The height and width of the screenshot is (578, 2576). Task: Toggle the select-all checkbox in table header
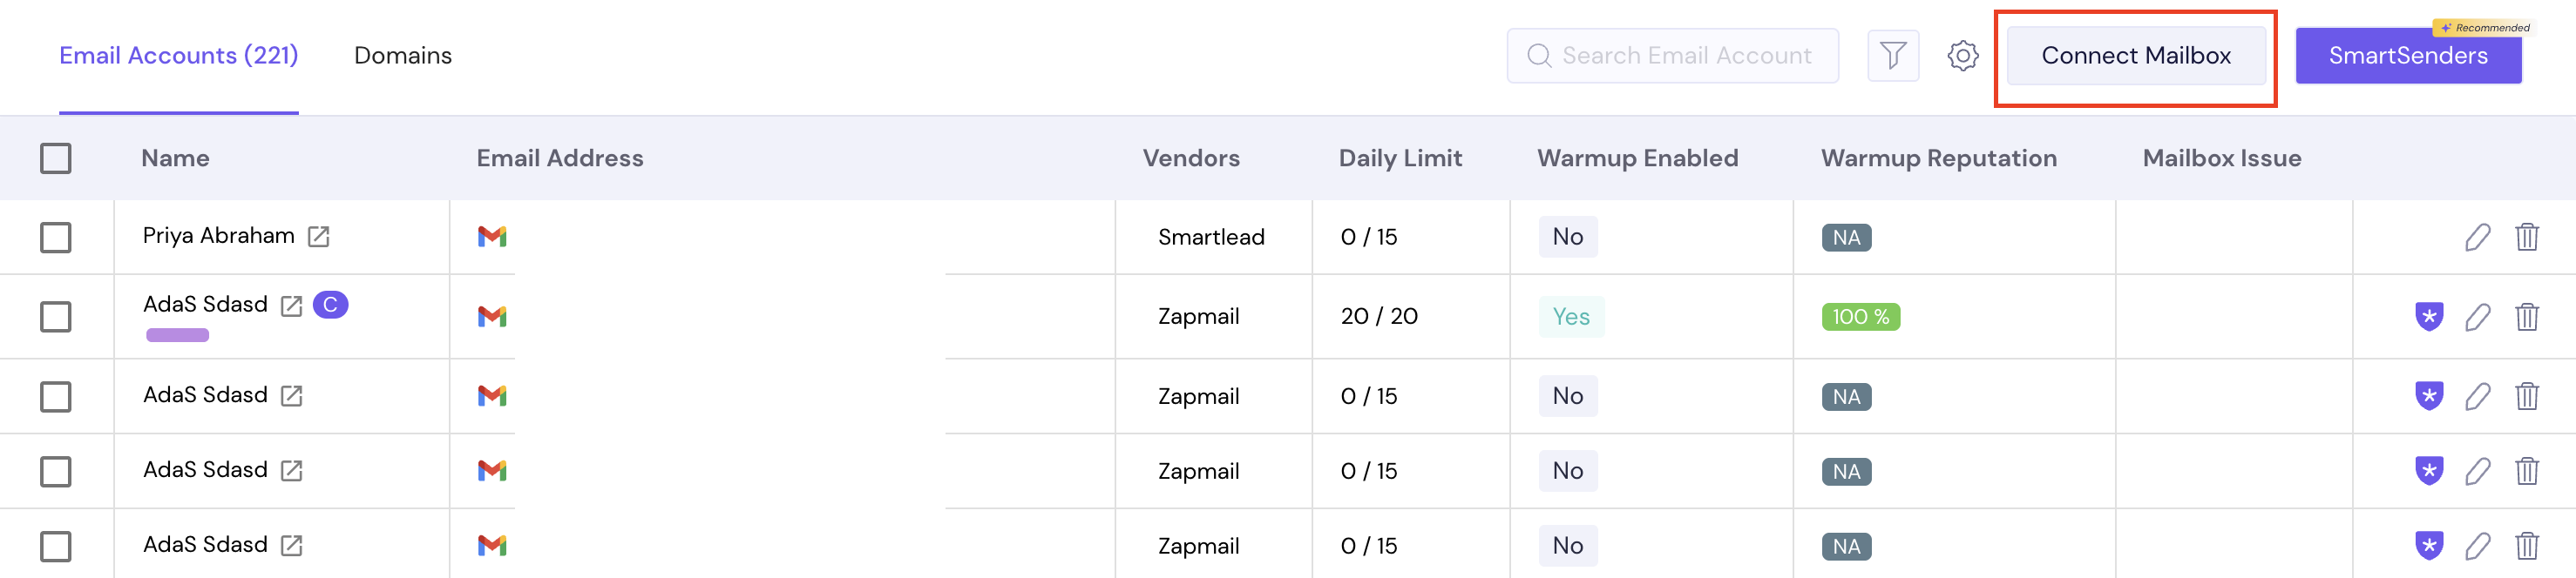point(56,158)
